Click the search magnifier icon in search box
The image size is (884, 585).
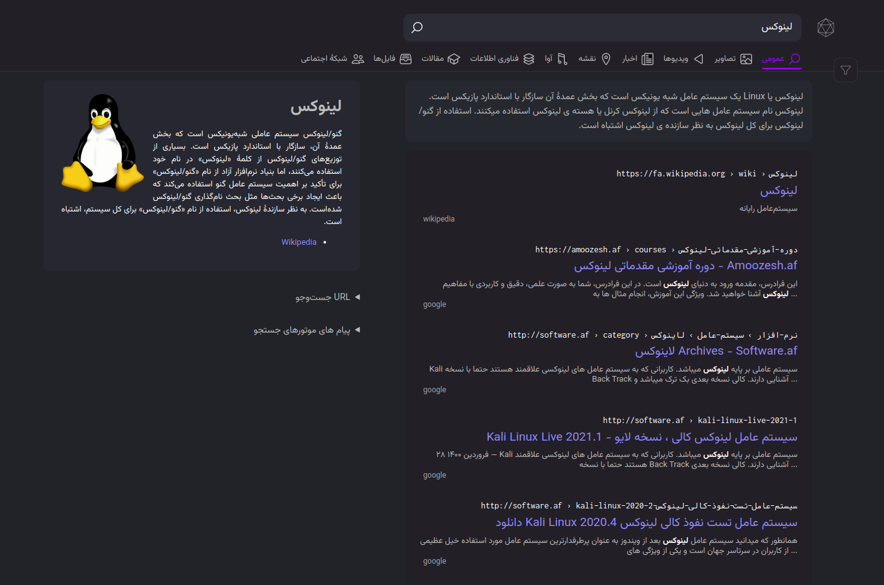click(x=417, y=27)
